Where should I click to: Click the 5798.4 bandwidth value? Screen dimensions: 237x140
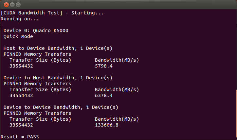(x=103, y=66)
